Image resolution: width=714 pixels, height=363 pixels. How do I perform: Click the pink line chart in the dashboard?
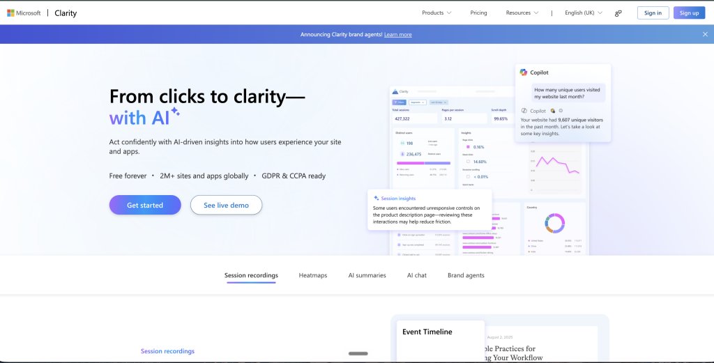(x=557, y=165)
